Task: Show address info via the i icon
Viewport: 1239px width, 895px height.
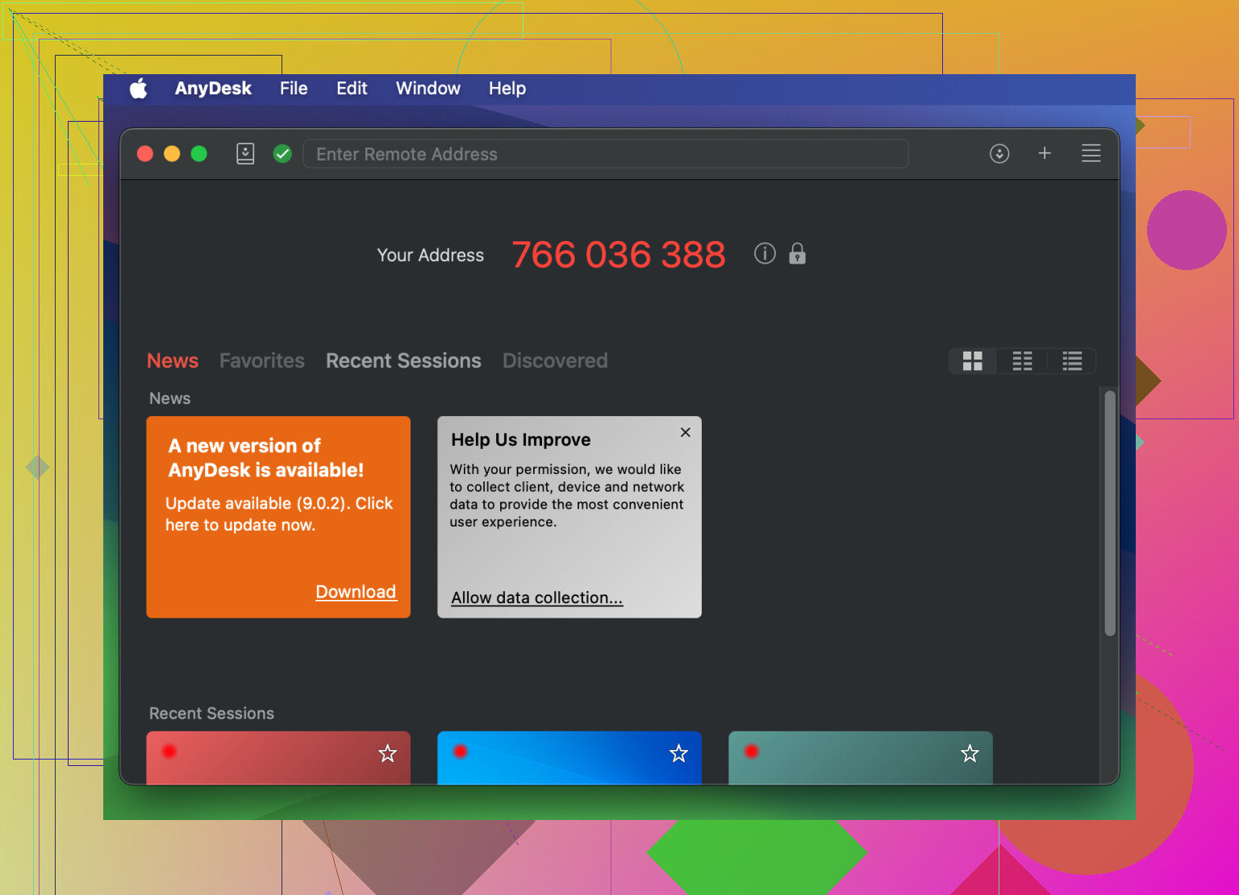Action: pos(765,254)
